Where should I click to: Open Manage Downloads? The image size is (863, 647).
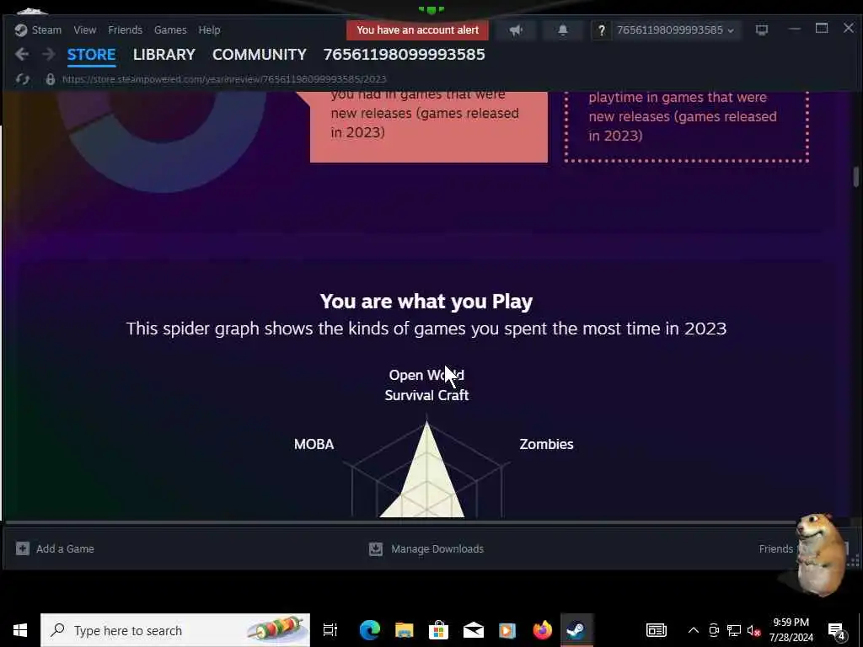click(x=437, y=548)
